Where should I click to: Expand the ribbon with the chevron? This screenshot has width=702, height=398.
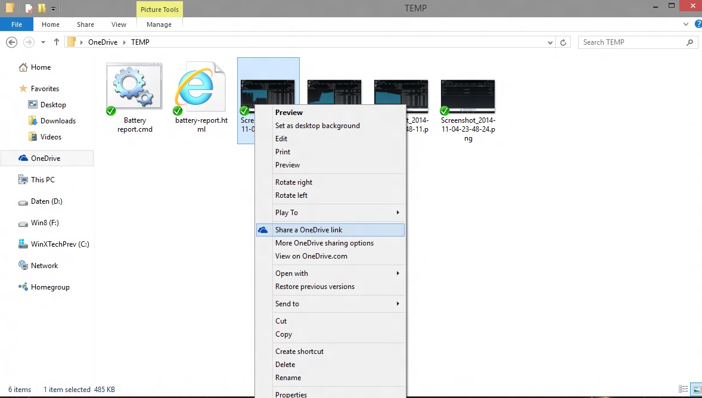pyautogui.click(x=685, y=24)
